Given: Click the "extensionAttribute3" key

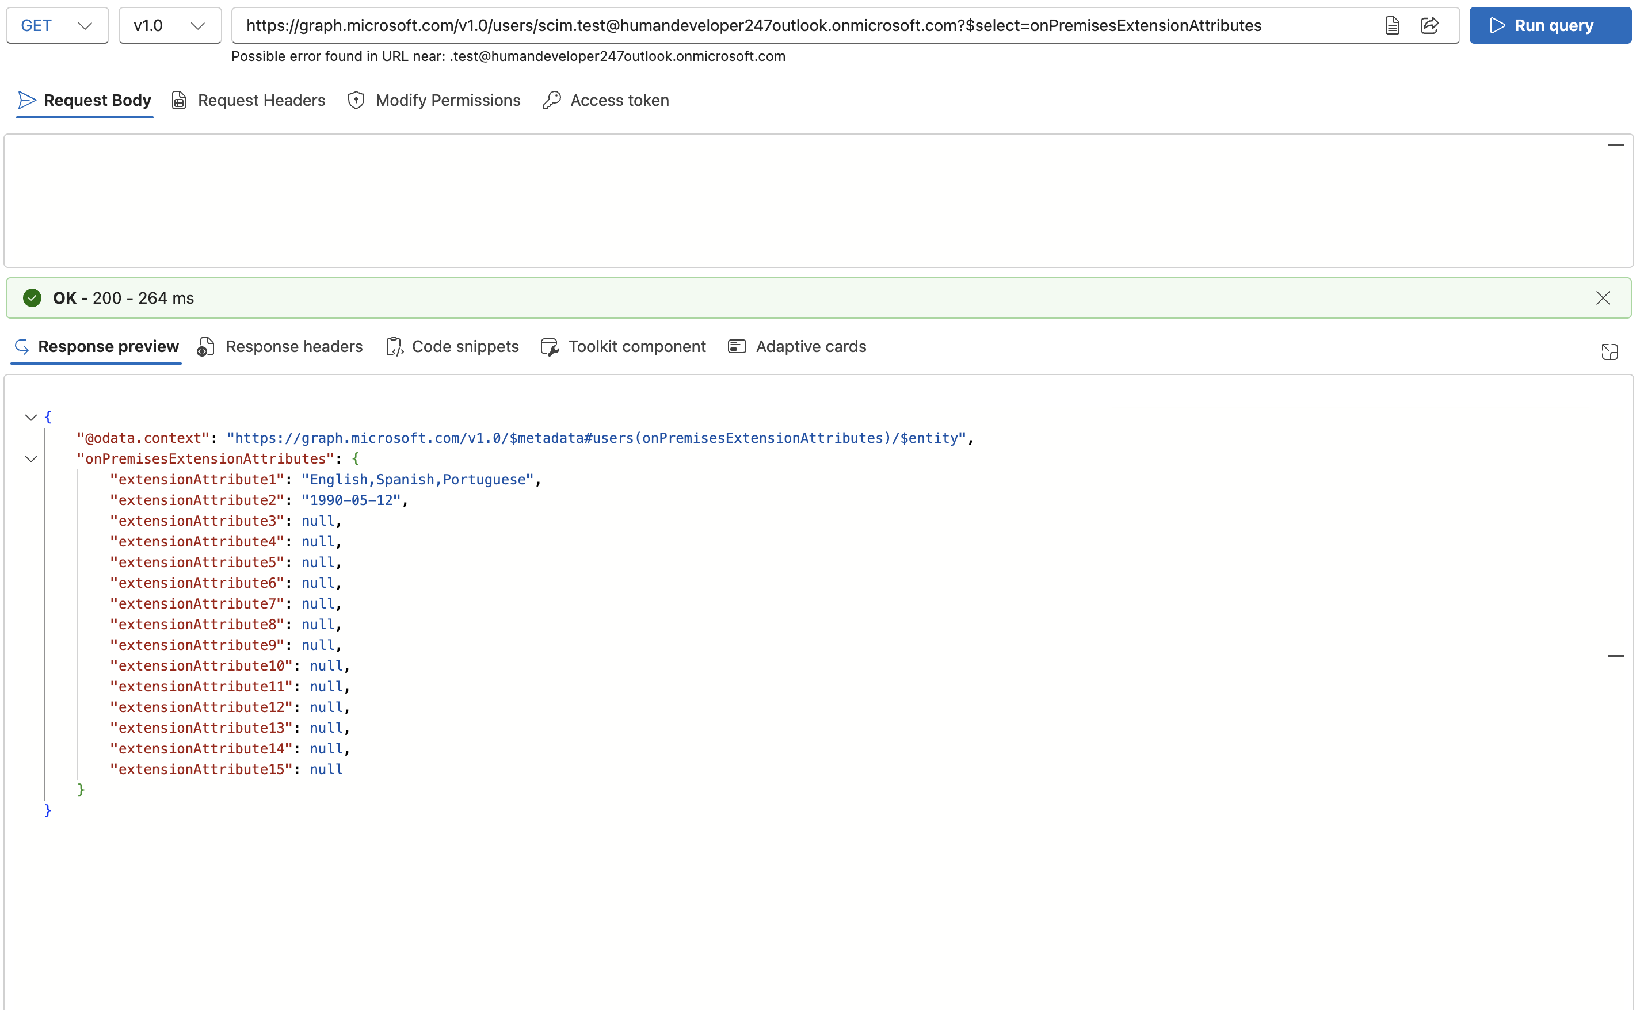Looking at the screenshot, I should (197, 521).
